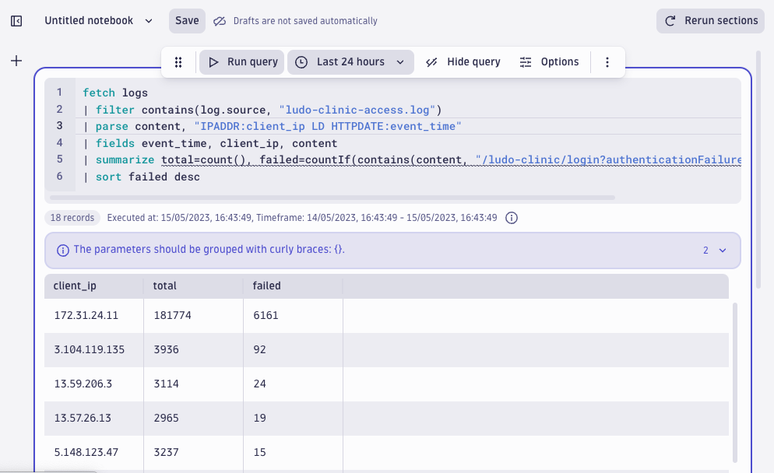Viewport: 774px width, 473px height.
Task: Click the Save button
Action: tap(186, 20)
